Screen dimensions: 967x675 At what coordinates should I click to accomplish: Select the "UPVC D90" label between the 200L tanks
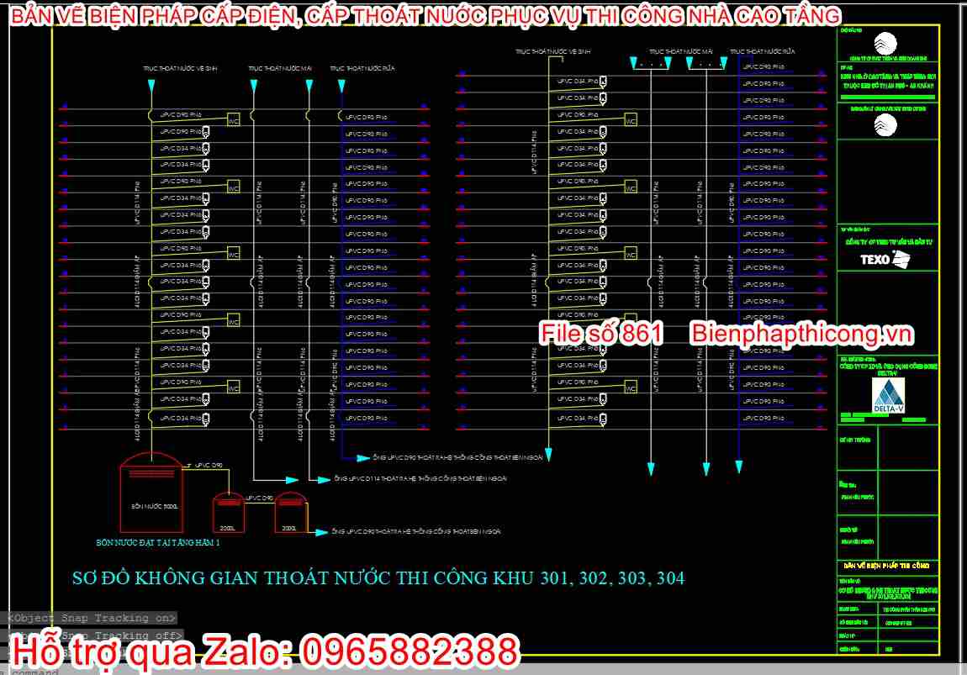coord(259,498)
